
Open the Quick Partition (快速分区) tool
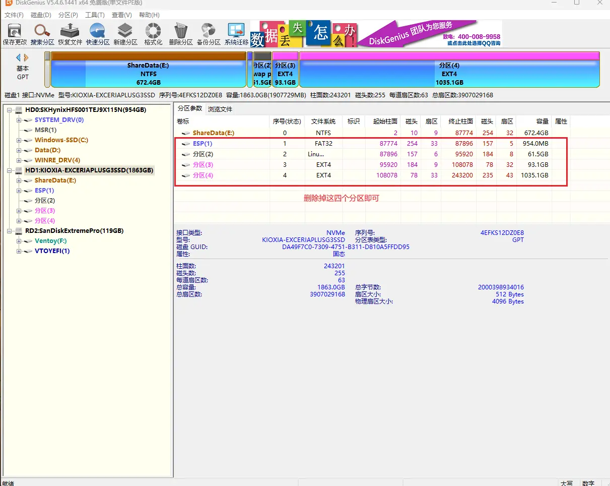(x=98, y=34)
